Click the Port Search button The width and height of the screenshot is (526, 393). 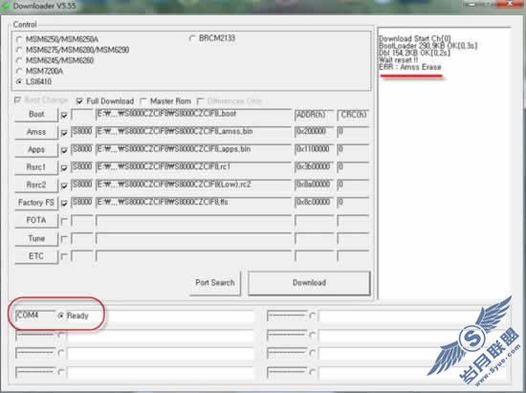[215, 283]
